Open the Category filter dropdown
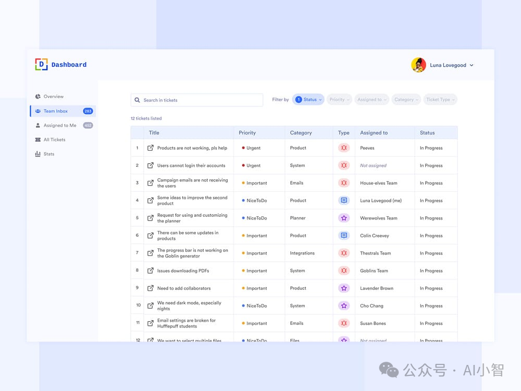 pos(406,100)
